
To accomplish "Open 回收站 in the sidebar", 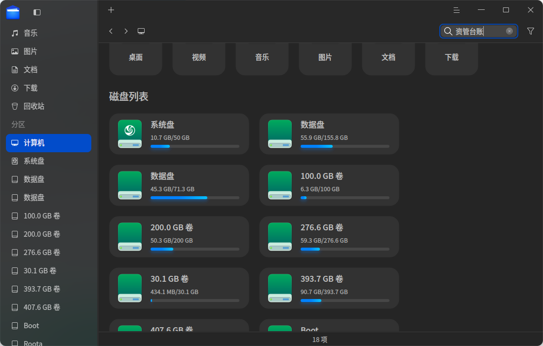I will click(x=48, y=106).
